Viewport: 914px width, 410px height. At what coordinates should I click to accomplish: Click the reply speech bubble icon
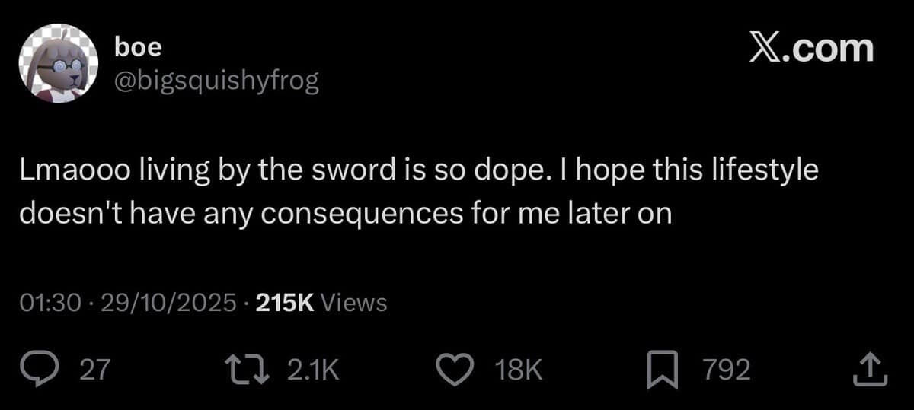(x=55, y=370)
